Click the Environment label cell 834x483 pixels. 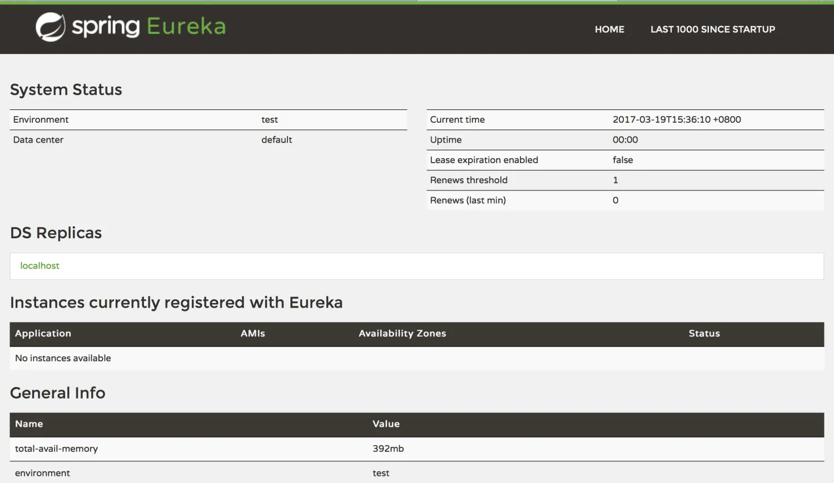pyautogui.click(x=41, y=120)
